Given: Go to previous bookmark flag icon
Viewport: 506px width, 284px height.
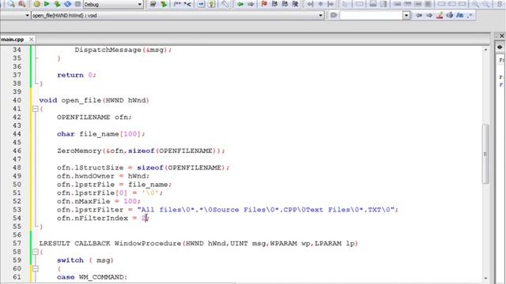Looking at the screenshot, I should tap(274, 4).
